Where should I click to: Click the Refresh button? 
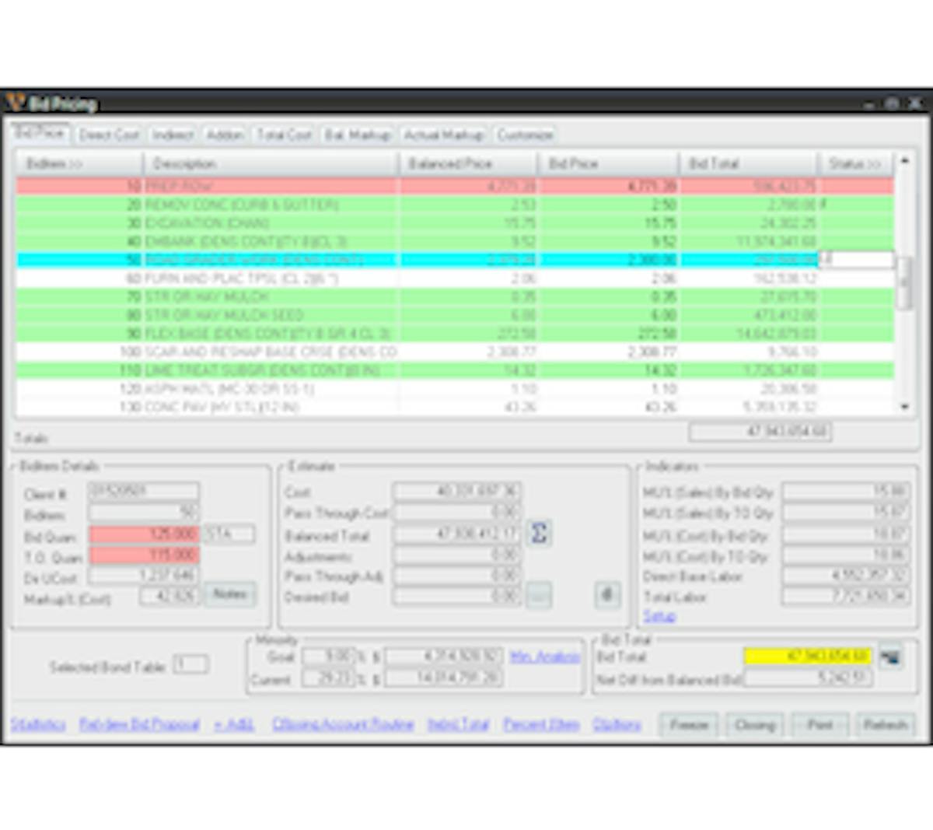pos(885,725)
